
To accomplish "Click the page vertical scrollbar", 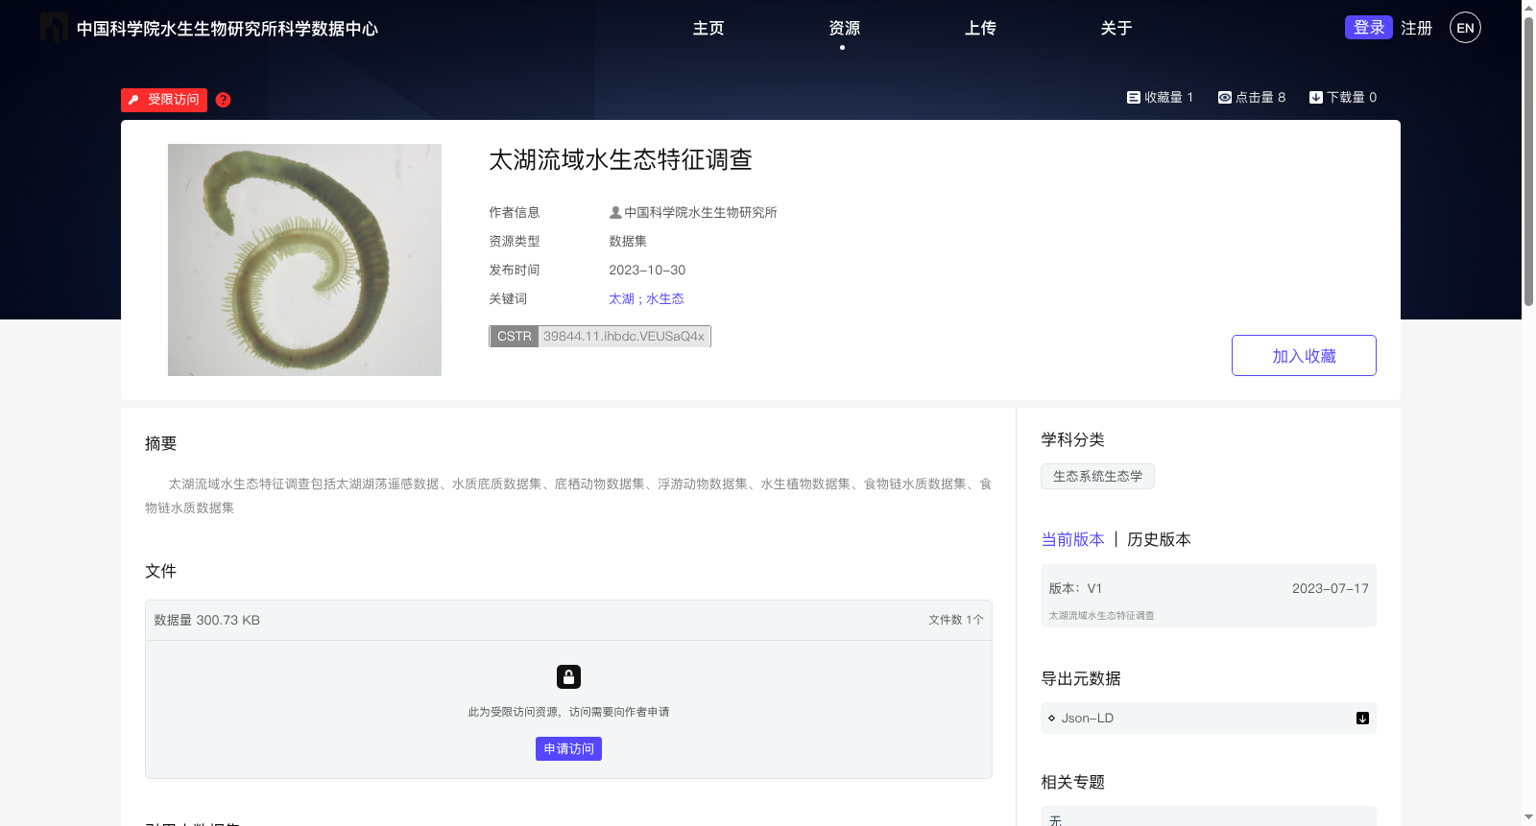I will point(1528,161).
